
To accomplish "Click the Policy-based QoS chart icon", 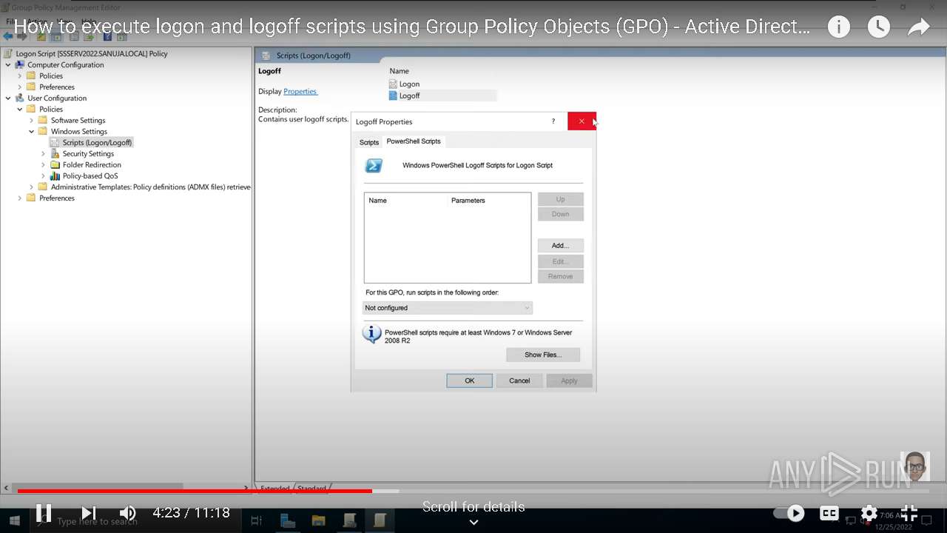I will 55,175.
